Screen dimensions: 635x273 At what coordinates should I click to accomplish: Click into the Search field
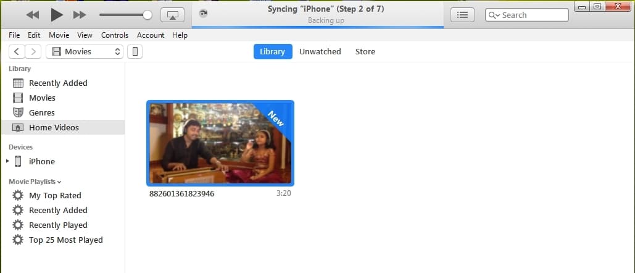coord(527,15)
